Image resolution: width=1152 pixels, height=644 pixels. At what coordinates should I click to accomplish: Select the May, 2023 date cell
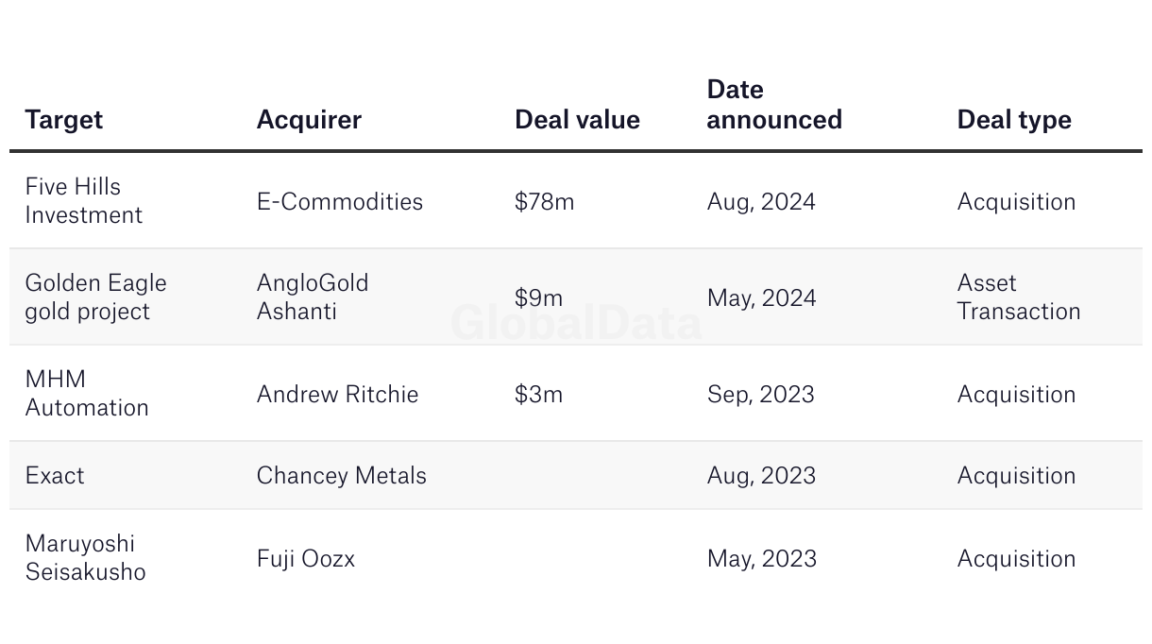762,558
